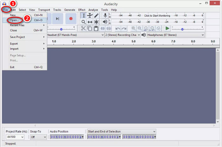Open Start and End of Selection dropdown
The image size is (222, 147).
tap(121, 132)
